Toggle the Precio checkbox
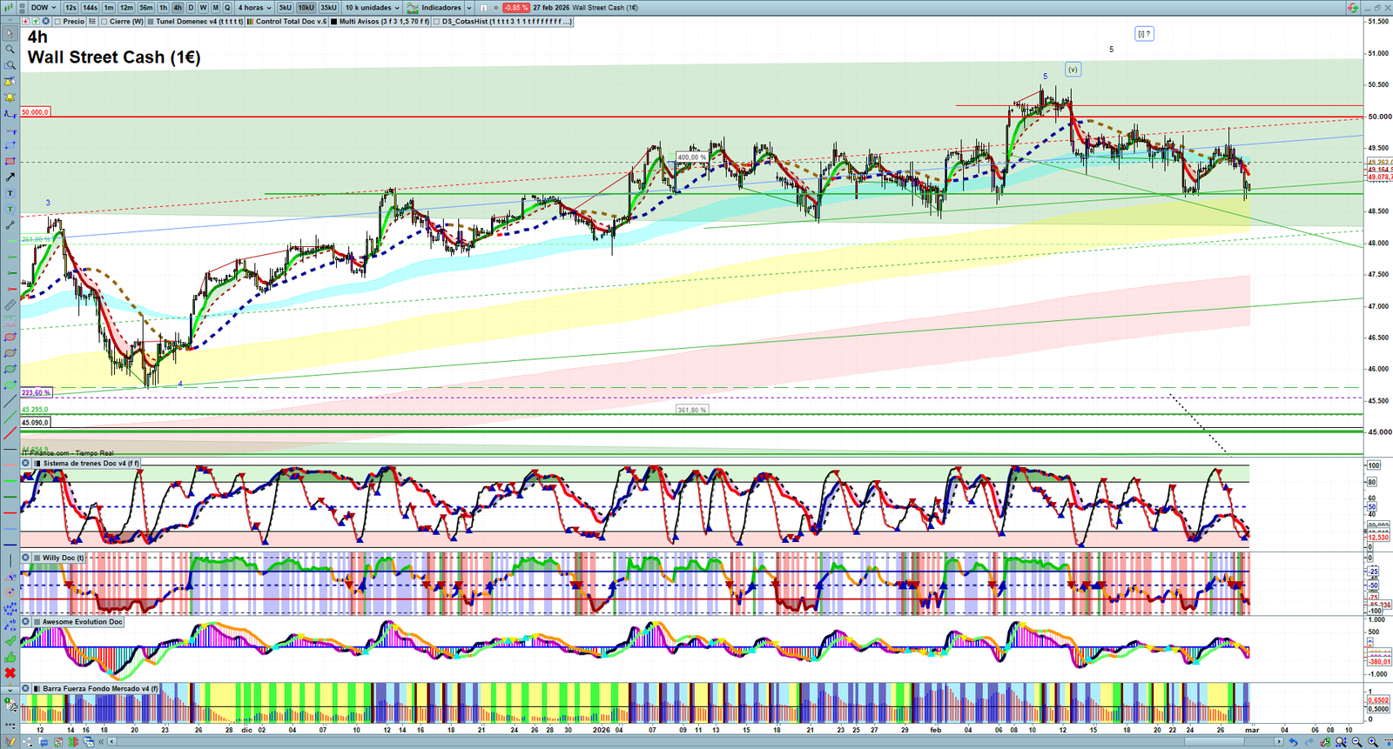This screenshot has height=749, width=1393. click(58, 22)
